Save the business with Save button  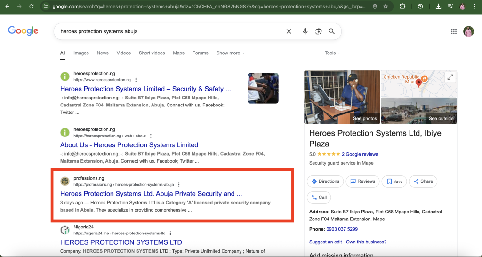tap(394, 181)
